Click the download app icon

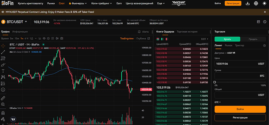point(248,3)
